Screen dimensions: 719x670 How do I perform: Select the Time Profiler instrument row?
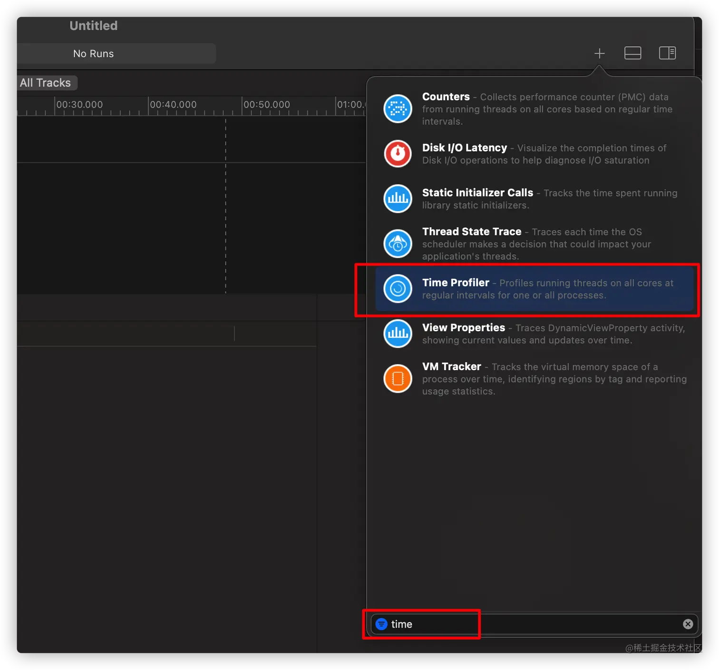[535, 289]
